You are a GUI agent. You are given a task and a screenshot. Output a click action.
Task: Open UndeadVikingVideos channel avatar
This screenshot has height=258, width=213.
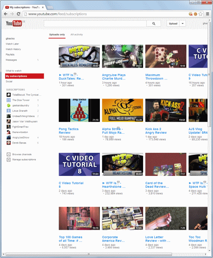coord(9,116)
